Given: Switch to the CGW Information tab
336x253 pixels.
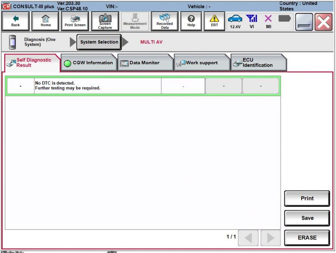Looking at the screenshot, I should [x=89, y=63].
